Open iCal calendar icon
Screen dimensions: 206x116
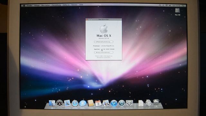tap(98, 103)
